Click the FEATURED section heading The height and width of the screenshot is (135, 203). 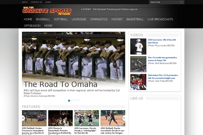[31, 107]
